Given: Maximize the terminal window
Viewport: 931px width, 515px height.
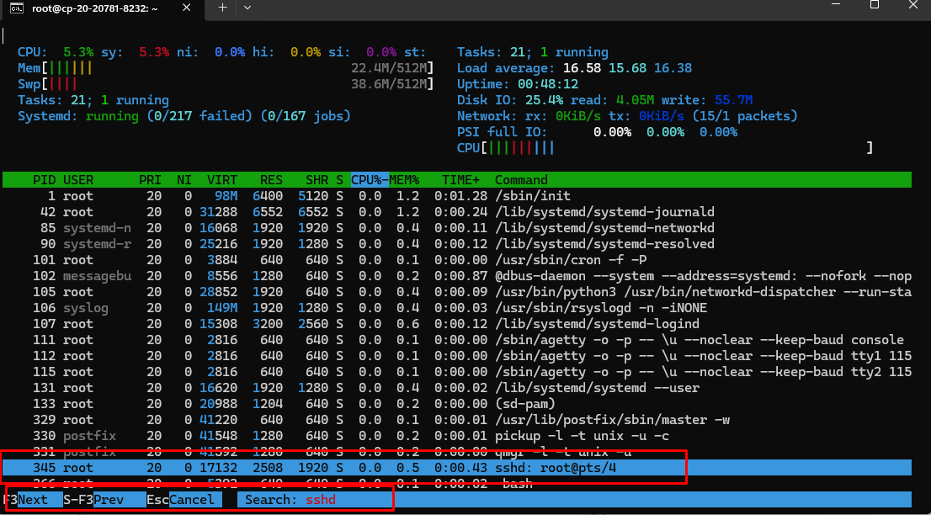Looking at the screenshot, I should point(874,6).
